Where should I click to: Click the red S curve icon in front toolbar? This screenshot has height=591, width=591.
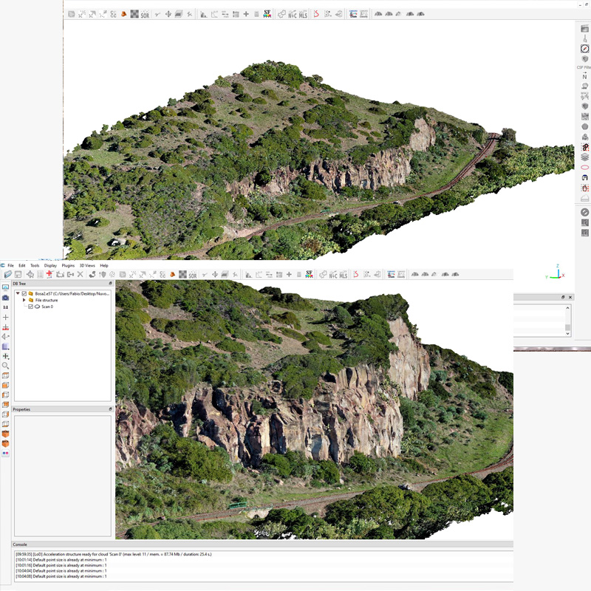tap(356, 274)
